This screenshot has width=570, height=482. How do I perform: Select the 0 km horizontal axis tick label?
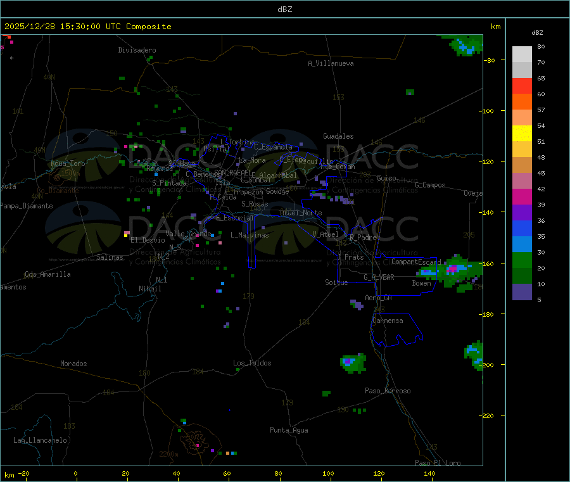tap(75, 474)
